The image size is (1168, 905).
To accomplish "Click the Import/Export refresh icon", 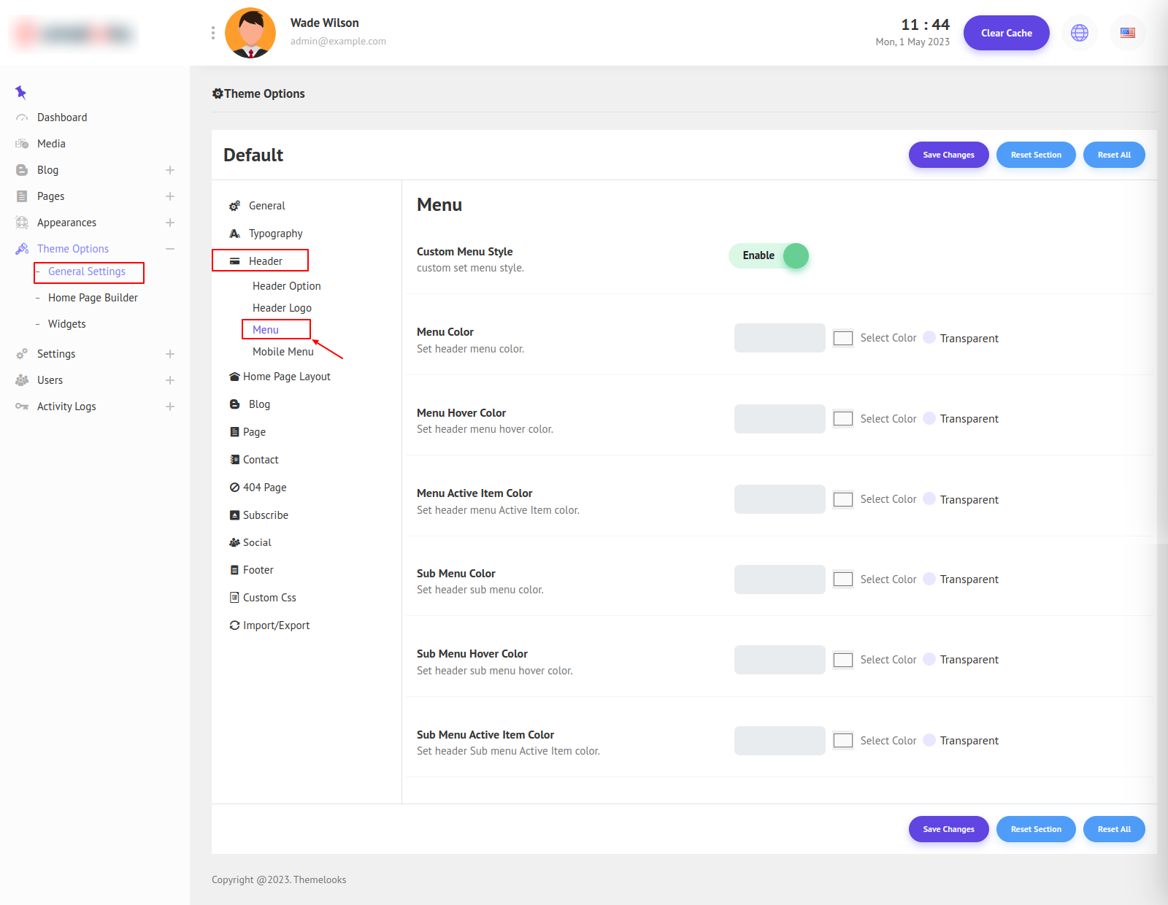I will (x=234, y=625).
